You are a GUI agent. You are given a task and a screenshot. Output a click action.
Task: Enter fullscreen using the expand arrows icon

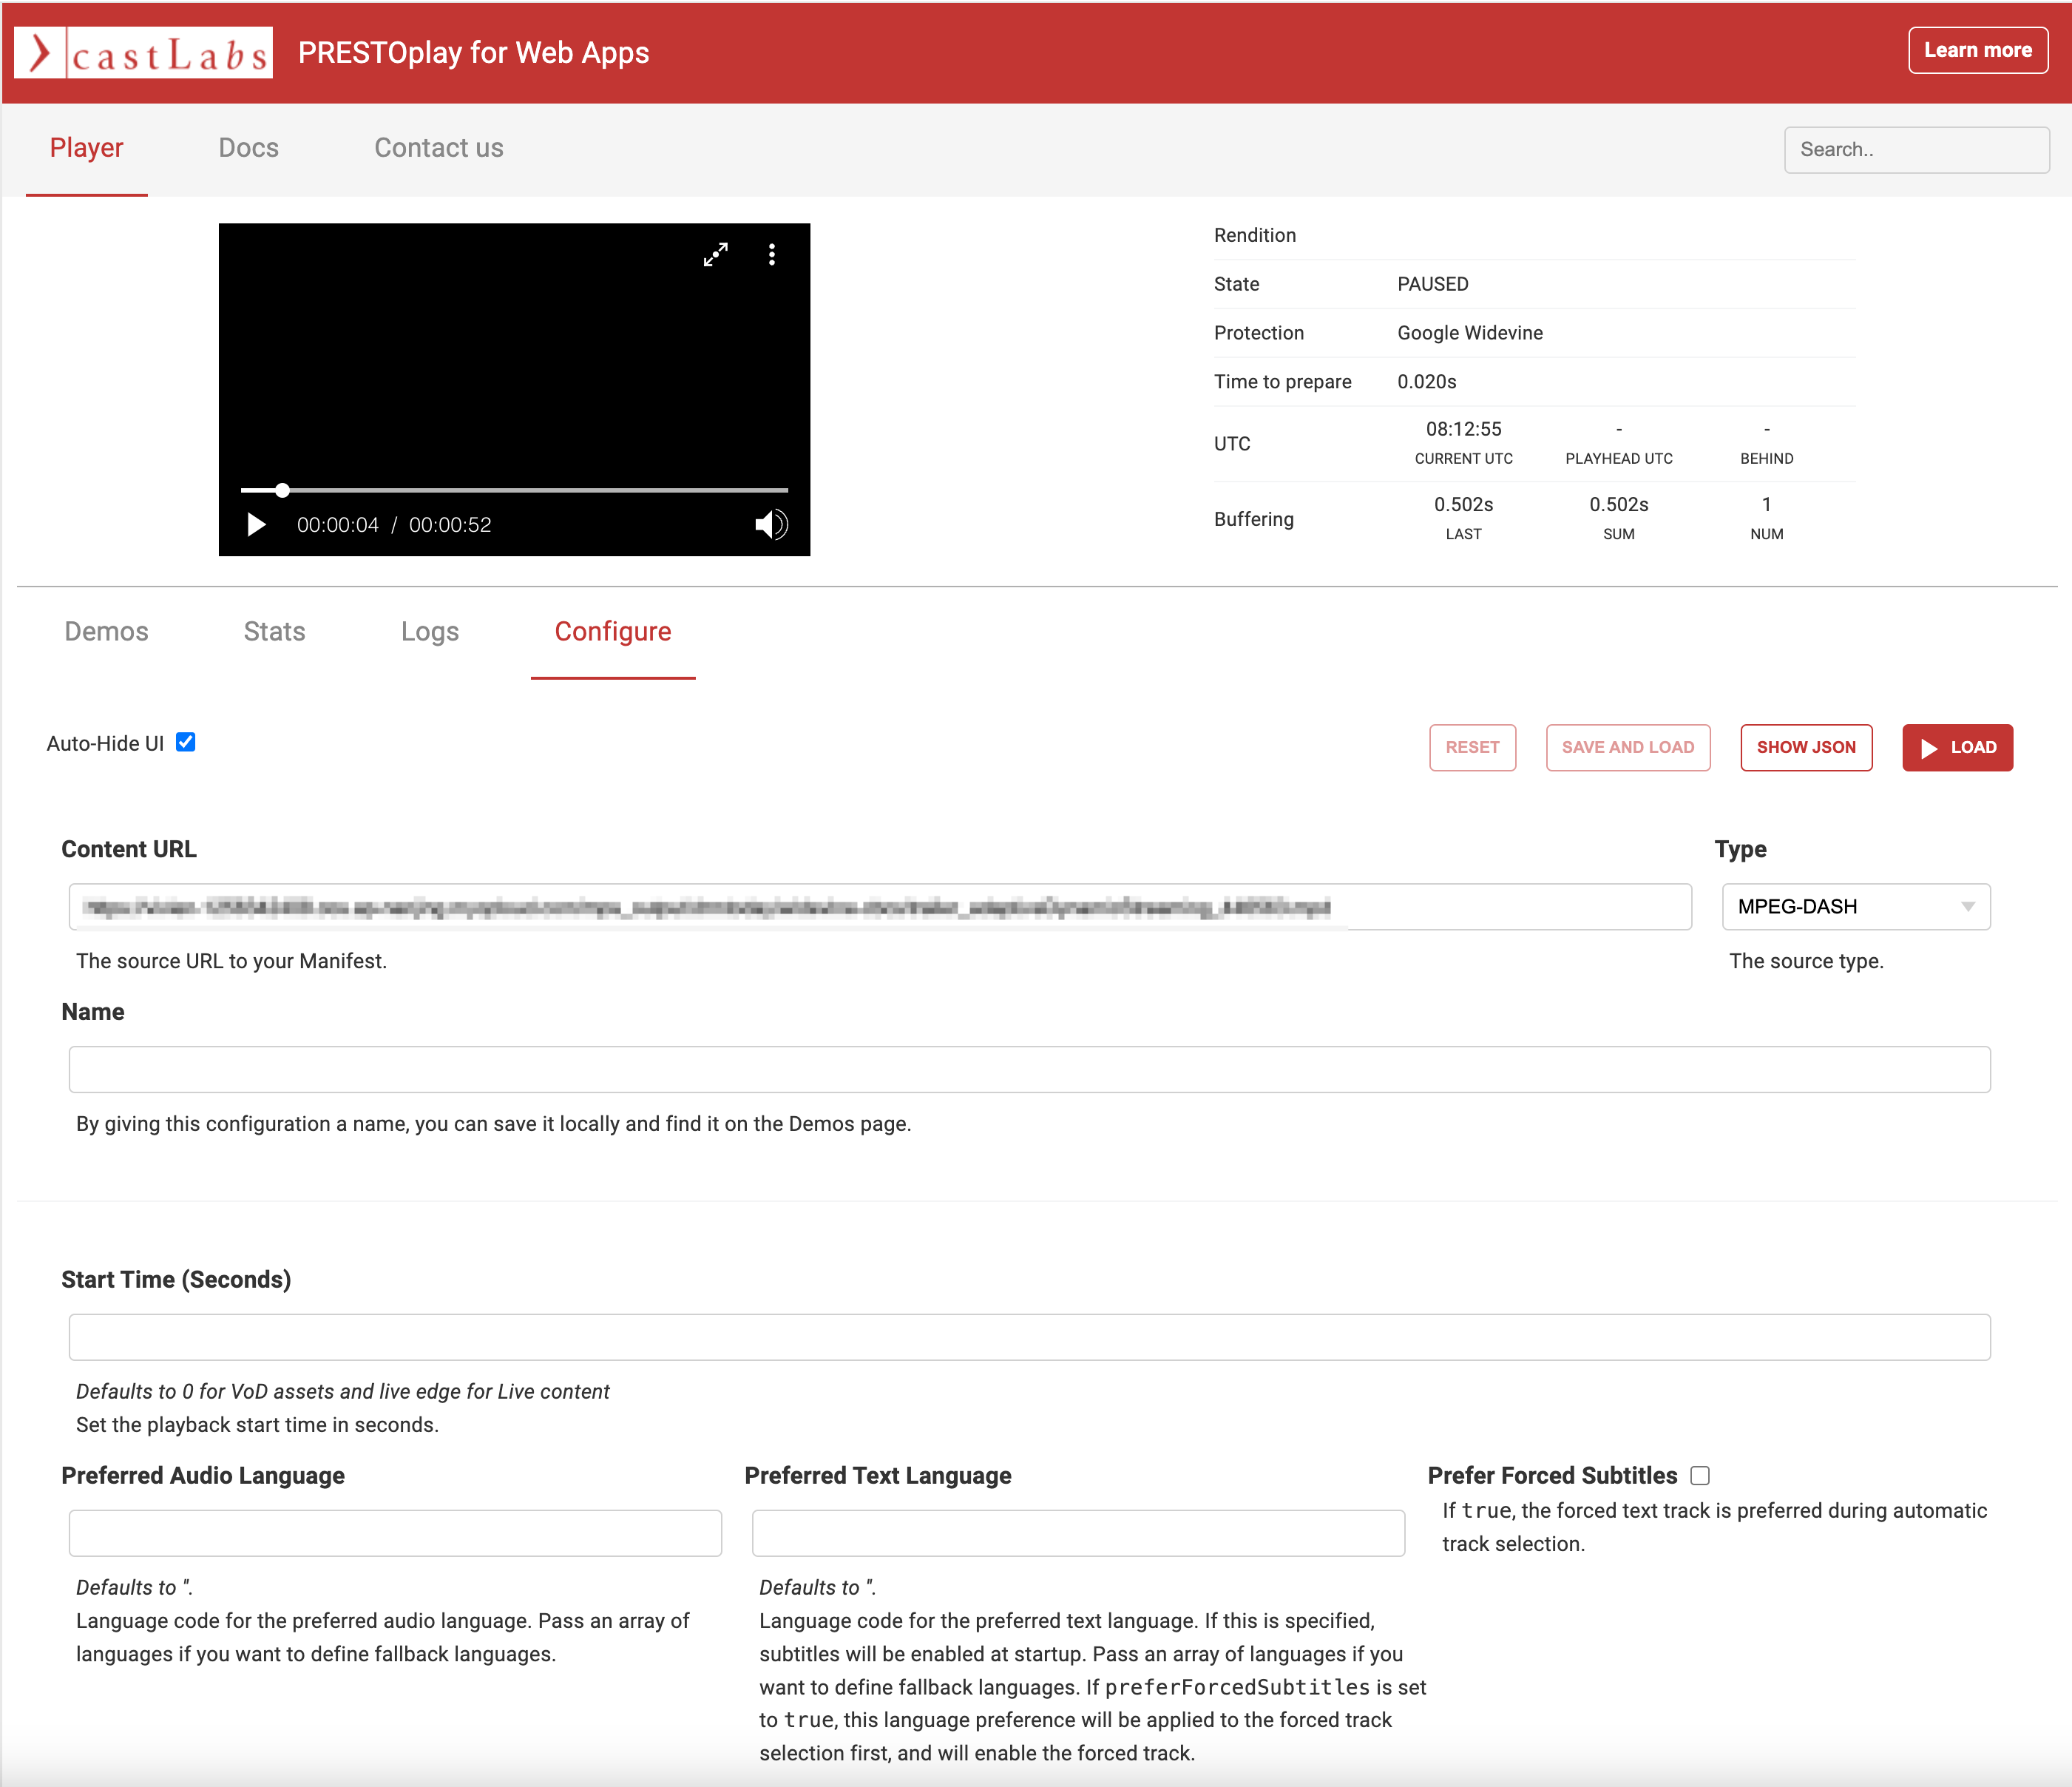715,254
